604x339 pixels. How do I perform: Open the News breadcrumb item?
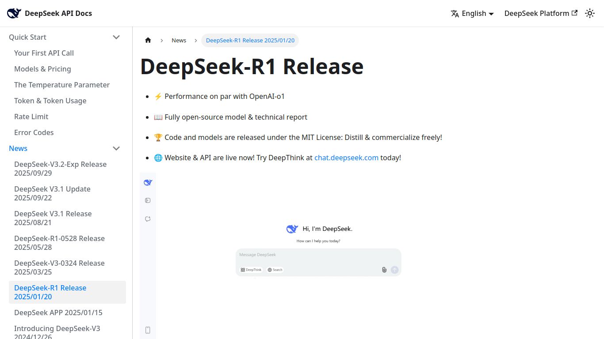coord(179,40)
